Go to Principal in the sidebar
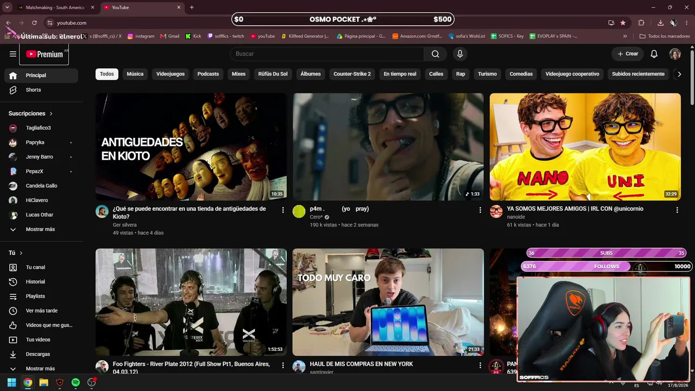695x391 pixels. click(41, 75)
